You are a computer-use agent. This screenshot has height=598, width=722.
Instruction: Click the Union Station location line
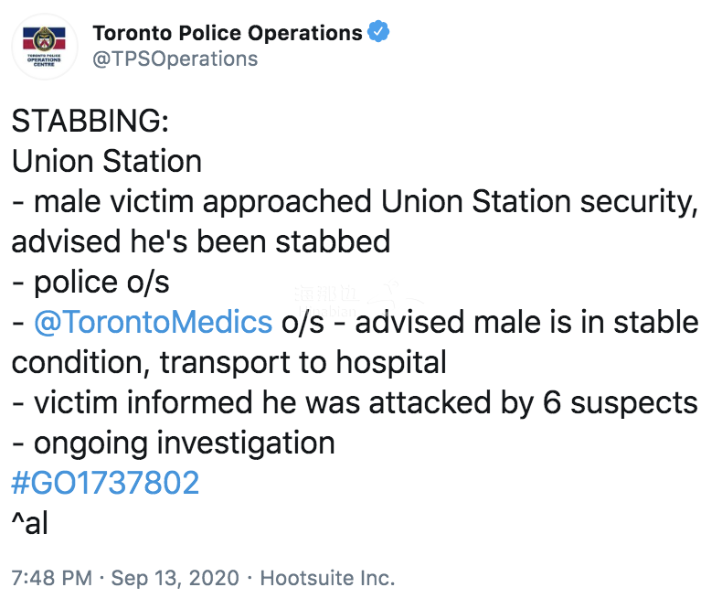point(107,161)
